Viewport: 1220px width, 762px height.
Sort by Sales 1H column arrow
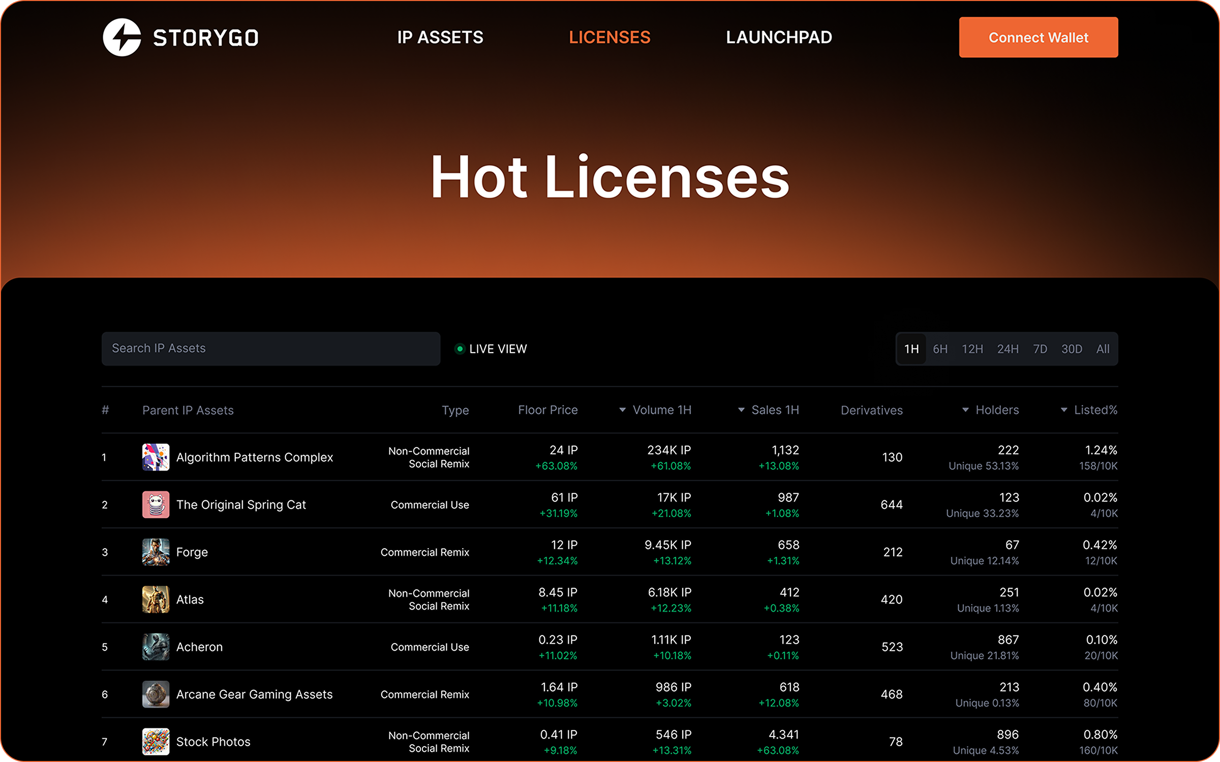[741, 410]
